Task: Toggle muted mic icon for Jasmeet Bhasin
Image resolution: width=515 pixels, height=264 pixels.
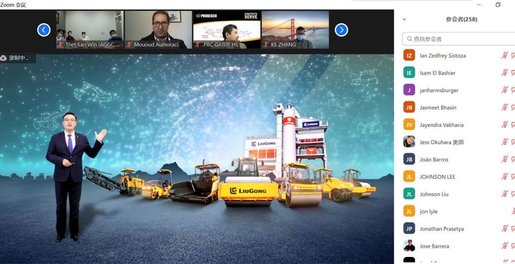Action: point(504,108)
